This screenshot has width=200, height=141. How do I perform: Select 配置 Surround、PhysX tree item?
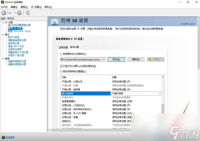pyautogui.click(x=19, y=31)
